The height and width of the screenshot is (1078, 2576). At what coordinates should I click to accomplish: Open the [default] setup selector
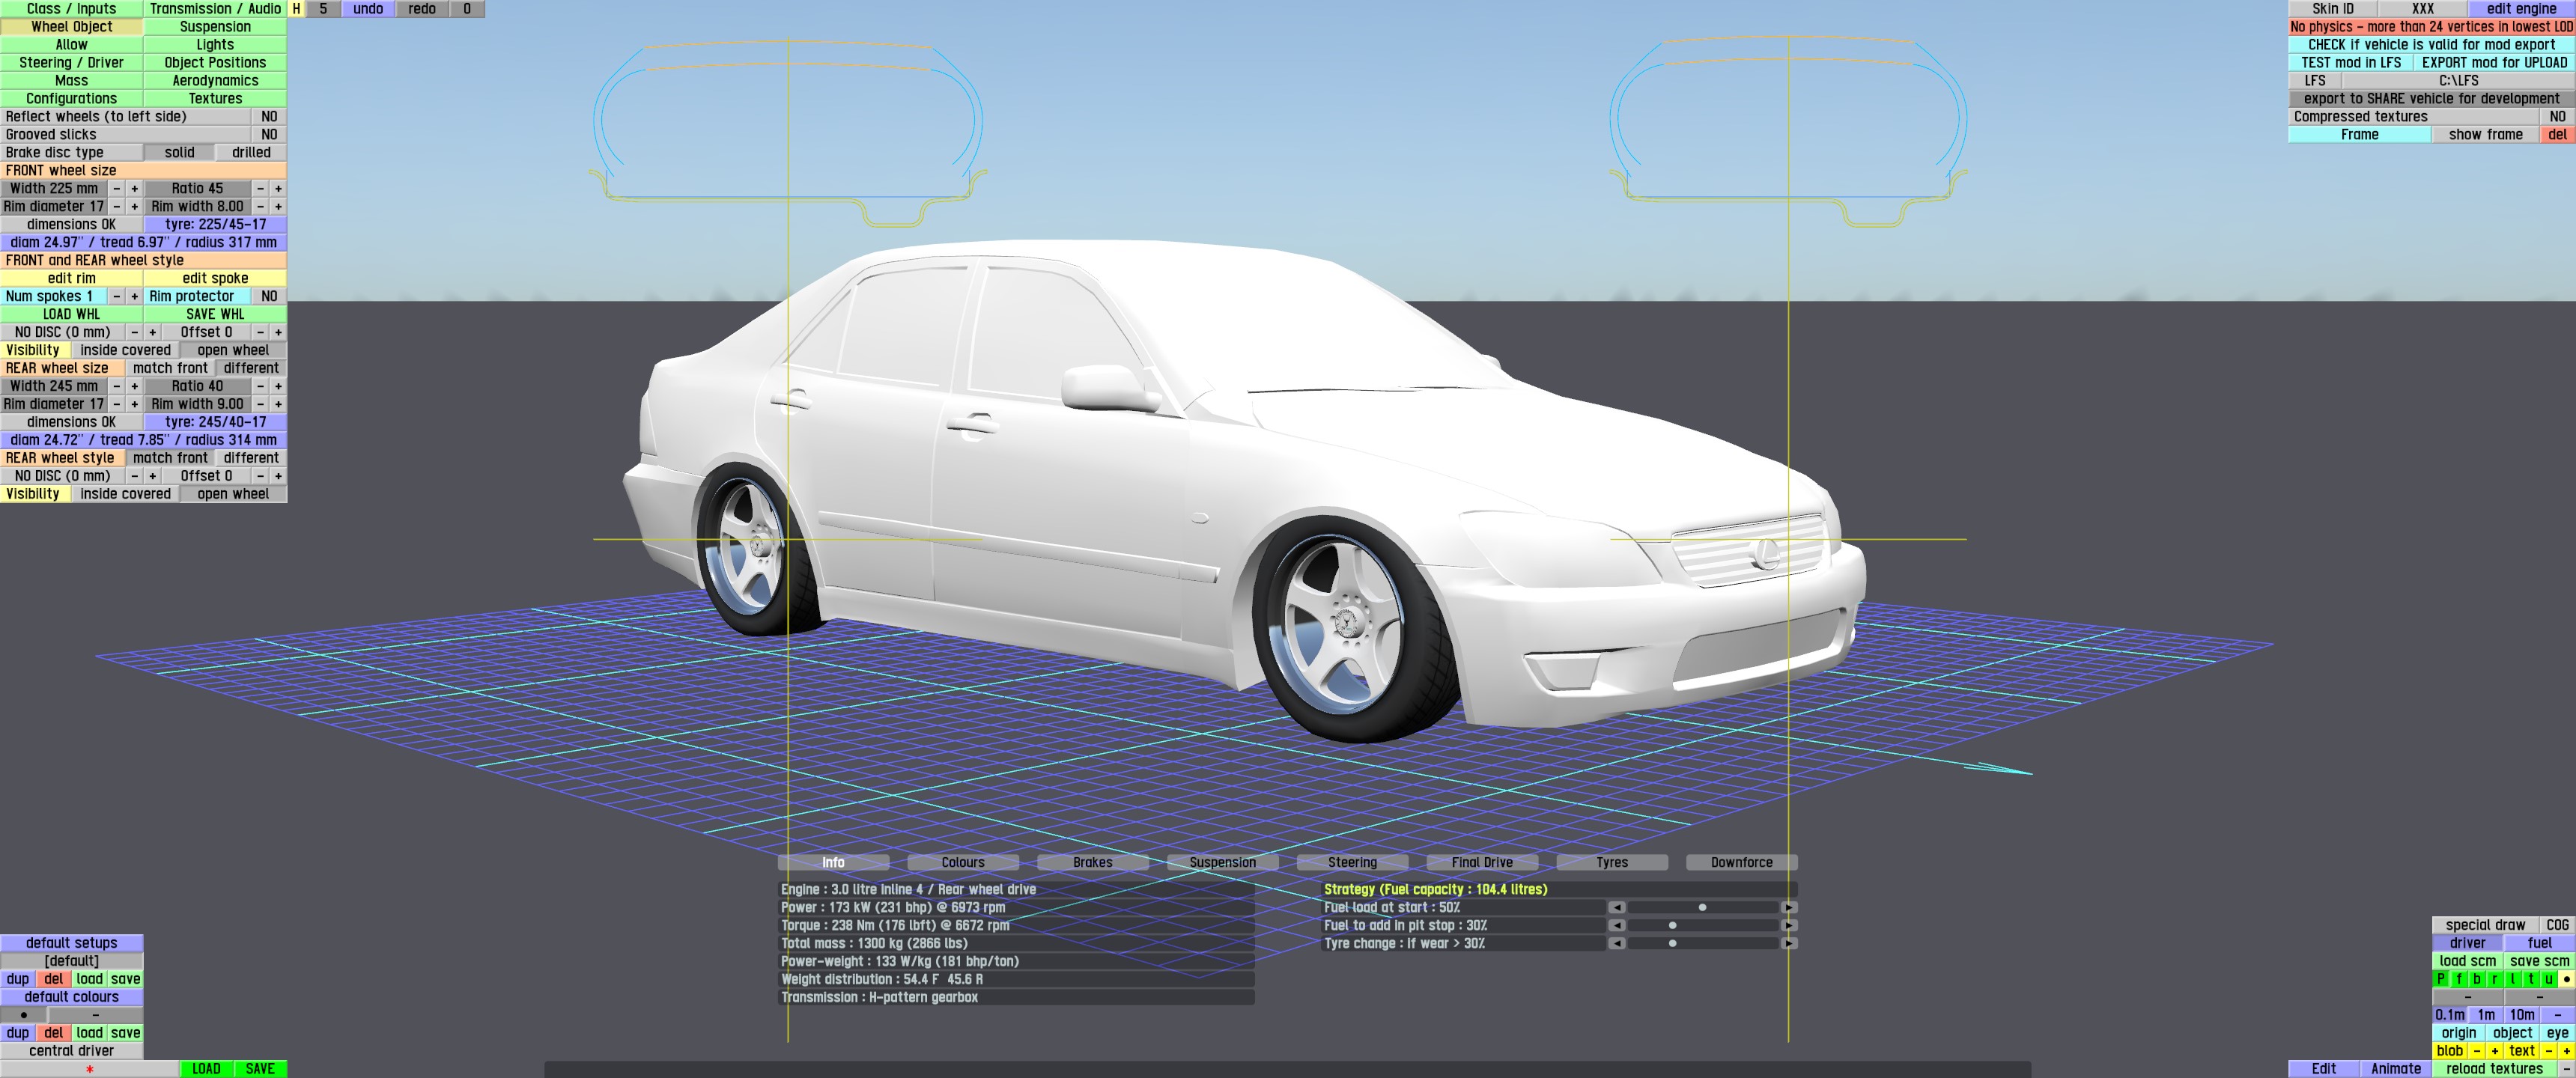coord(71,961)
